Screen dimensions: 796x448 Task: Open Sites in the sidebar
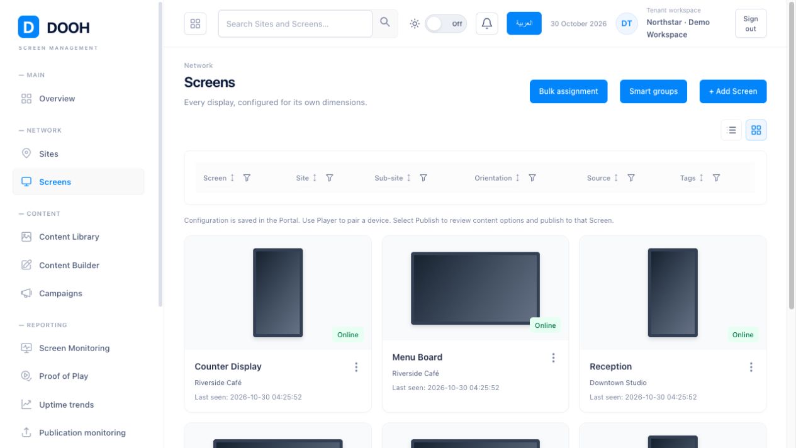pyautogui.click(x=78, y=154)
